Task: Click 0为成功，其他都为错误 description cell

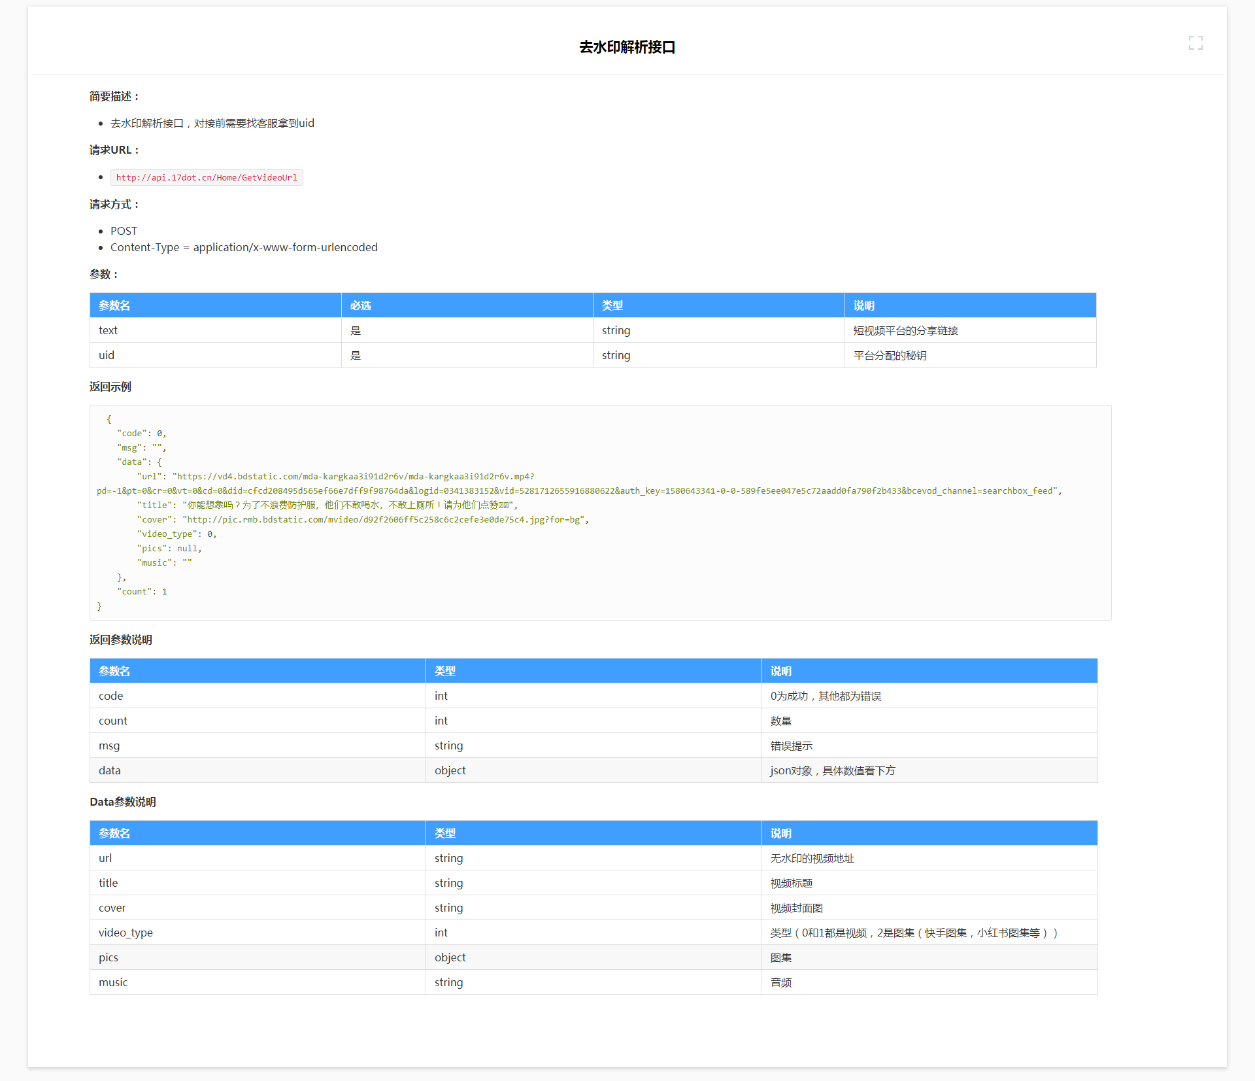Action: point(929,696)
